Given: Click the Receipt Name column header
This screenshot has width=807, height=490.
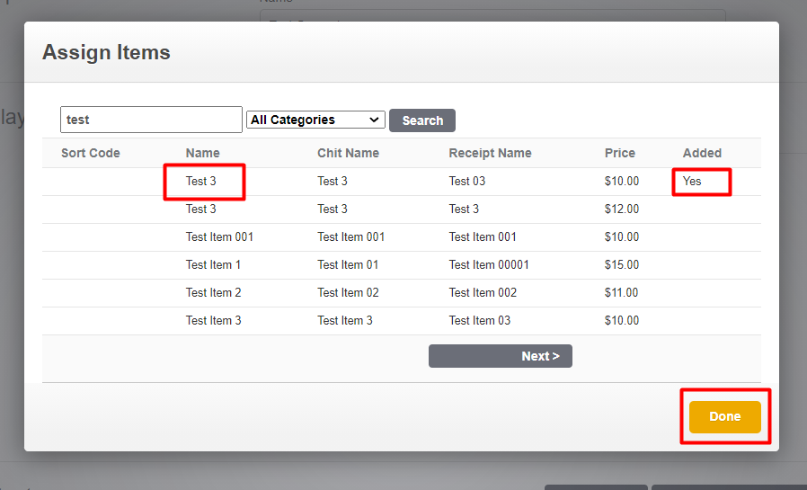Looking at the screenshot, I should point(490,153).
